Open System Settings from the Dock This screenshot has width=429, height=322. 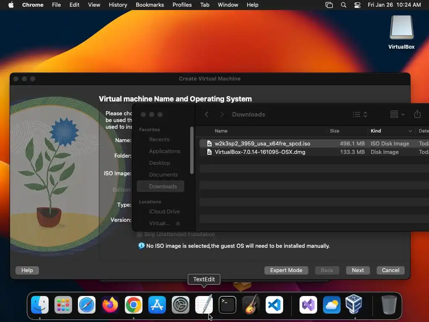(x=181, y=305)
